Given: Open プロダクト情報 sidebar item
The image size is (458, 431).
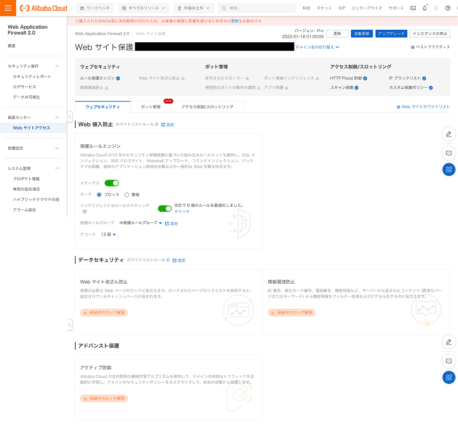Looking at the screenshot, I should click(x=26, y=179).
